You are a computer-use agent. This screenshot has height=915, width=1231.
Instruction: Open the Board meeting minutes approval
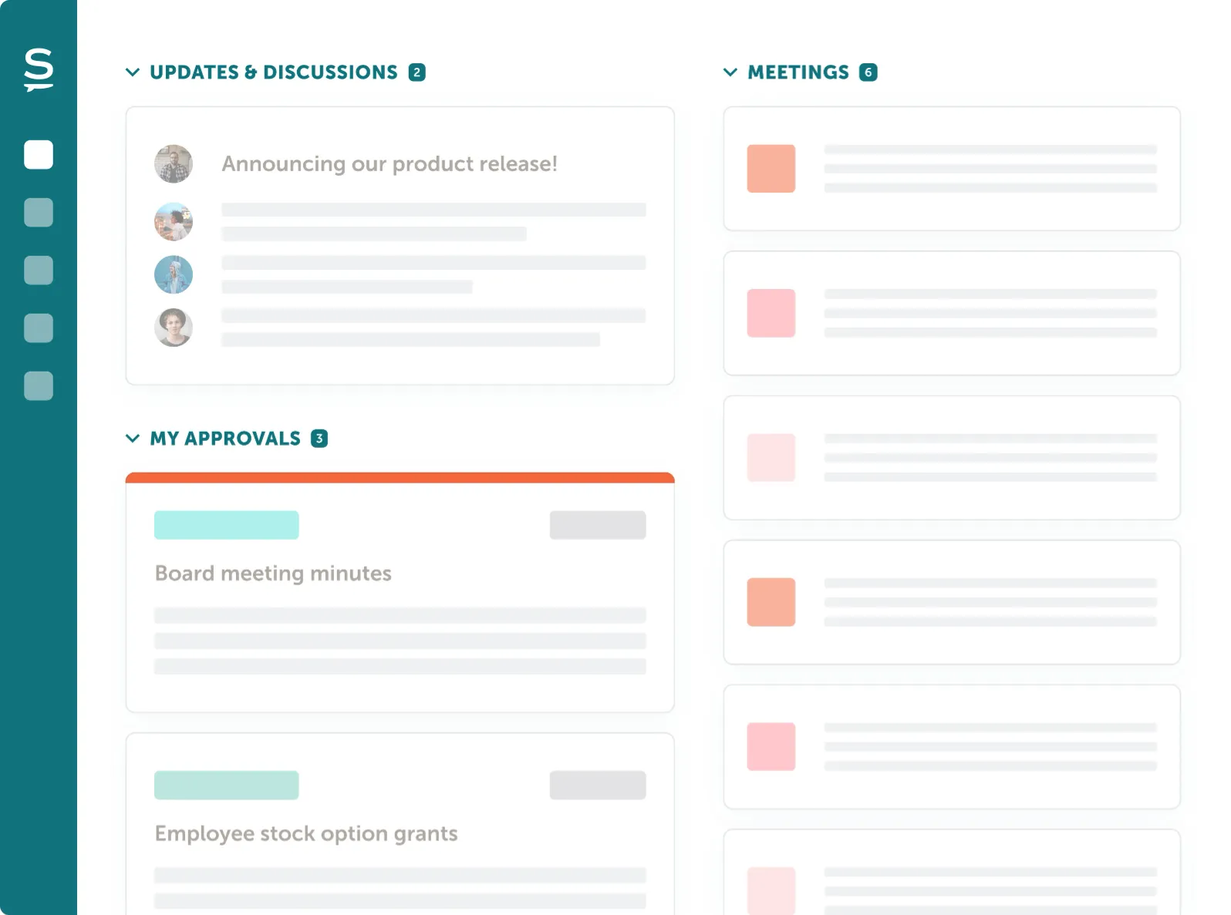point(273,573)
